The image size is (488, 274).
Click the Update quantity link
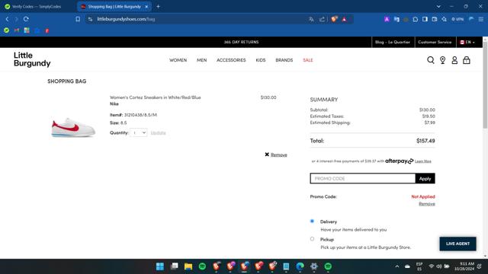[x=158, y=132]
